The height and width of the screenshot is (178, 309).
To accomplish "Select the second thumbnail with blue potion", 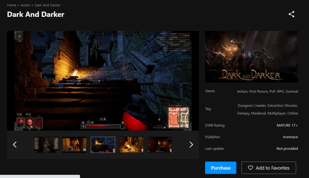I will (74, 145).
